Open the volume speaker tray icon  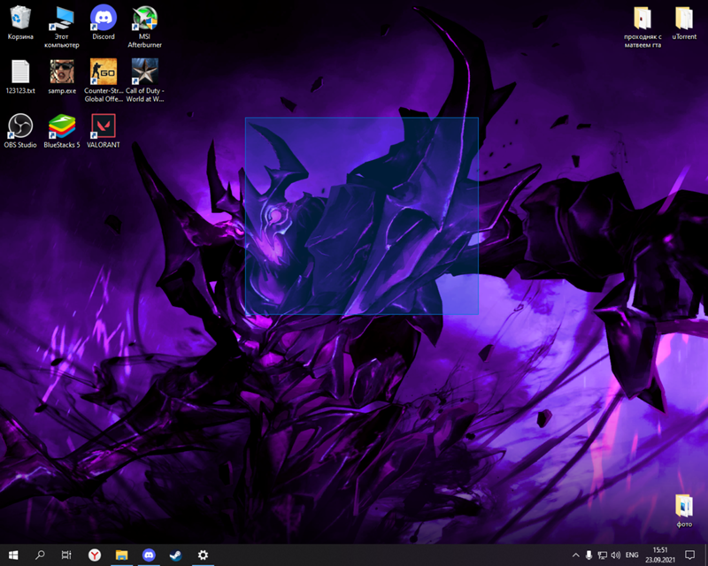[615, 555]
